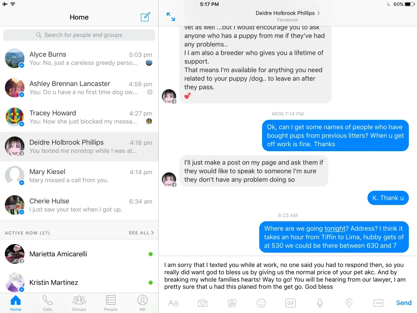Tap Ashley Brennan Lancaster delivered checkmark

tap(150, 92)
